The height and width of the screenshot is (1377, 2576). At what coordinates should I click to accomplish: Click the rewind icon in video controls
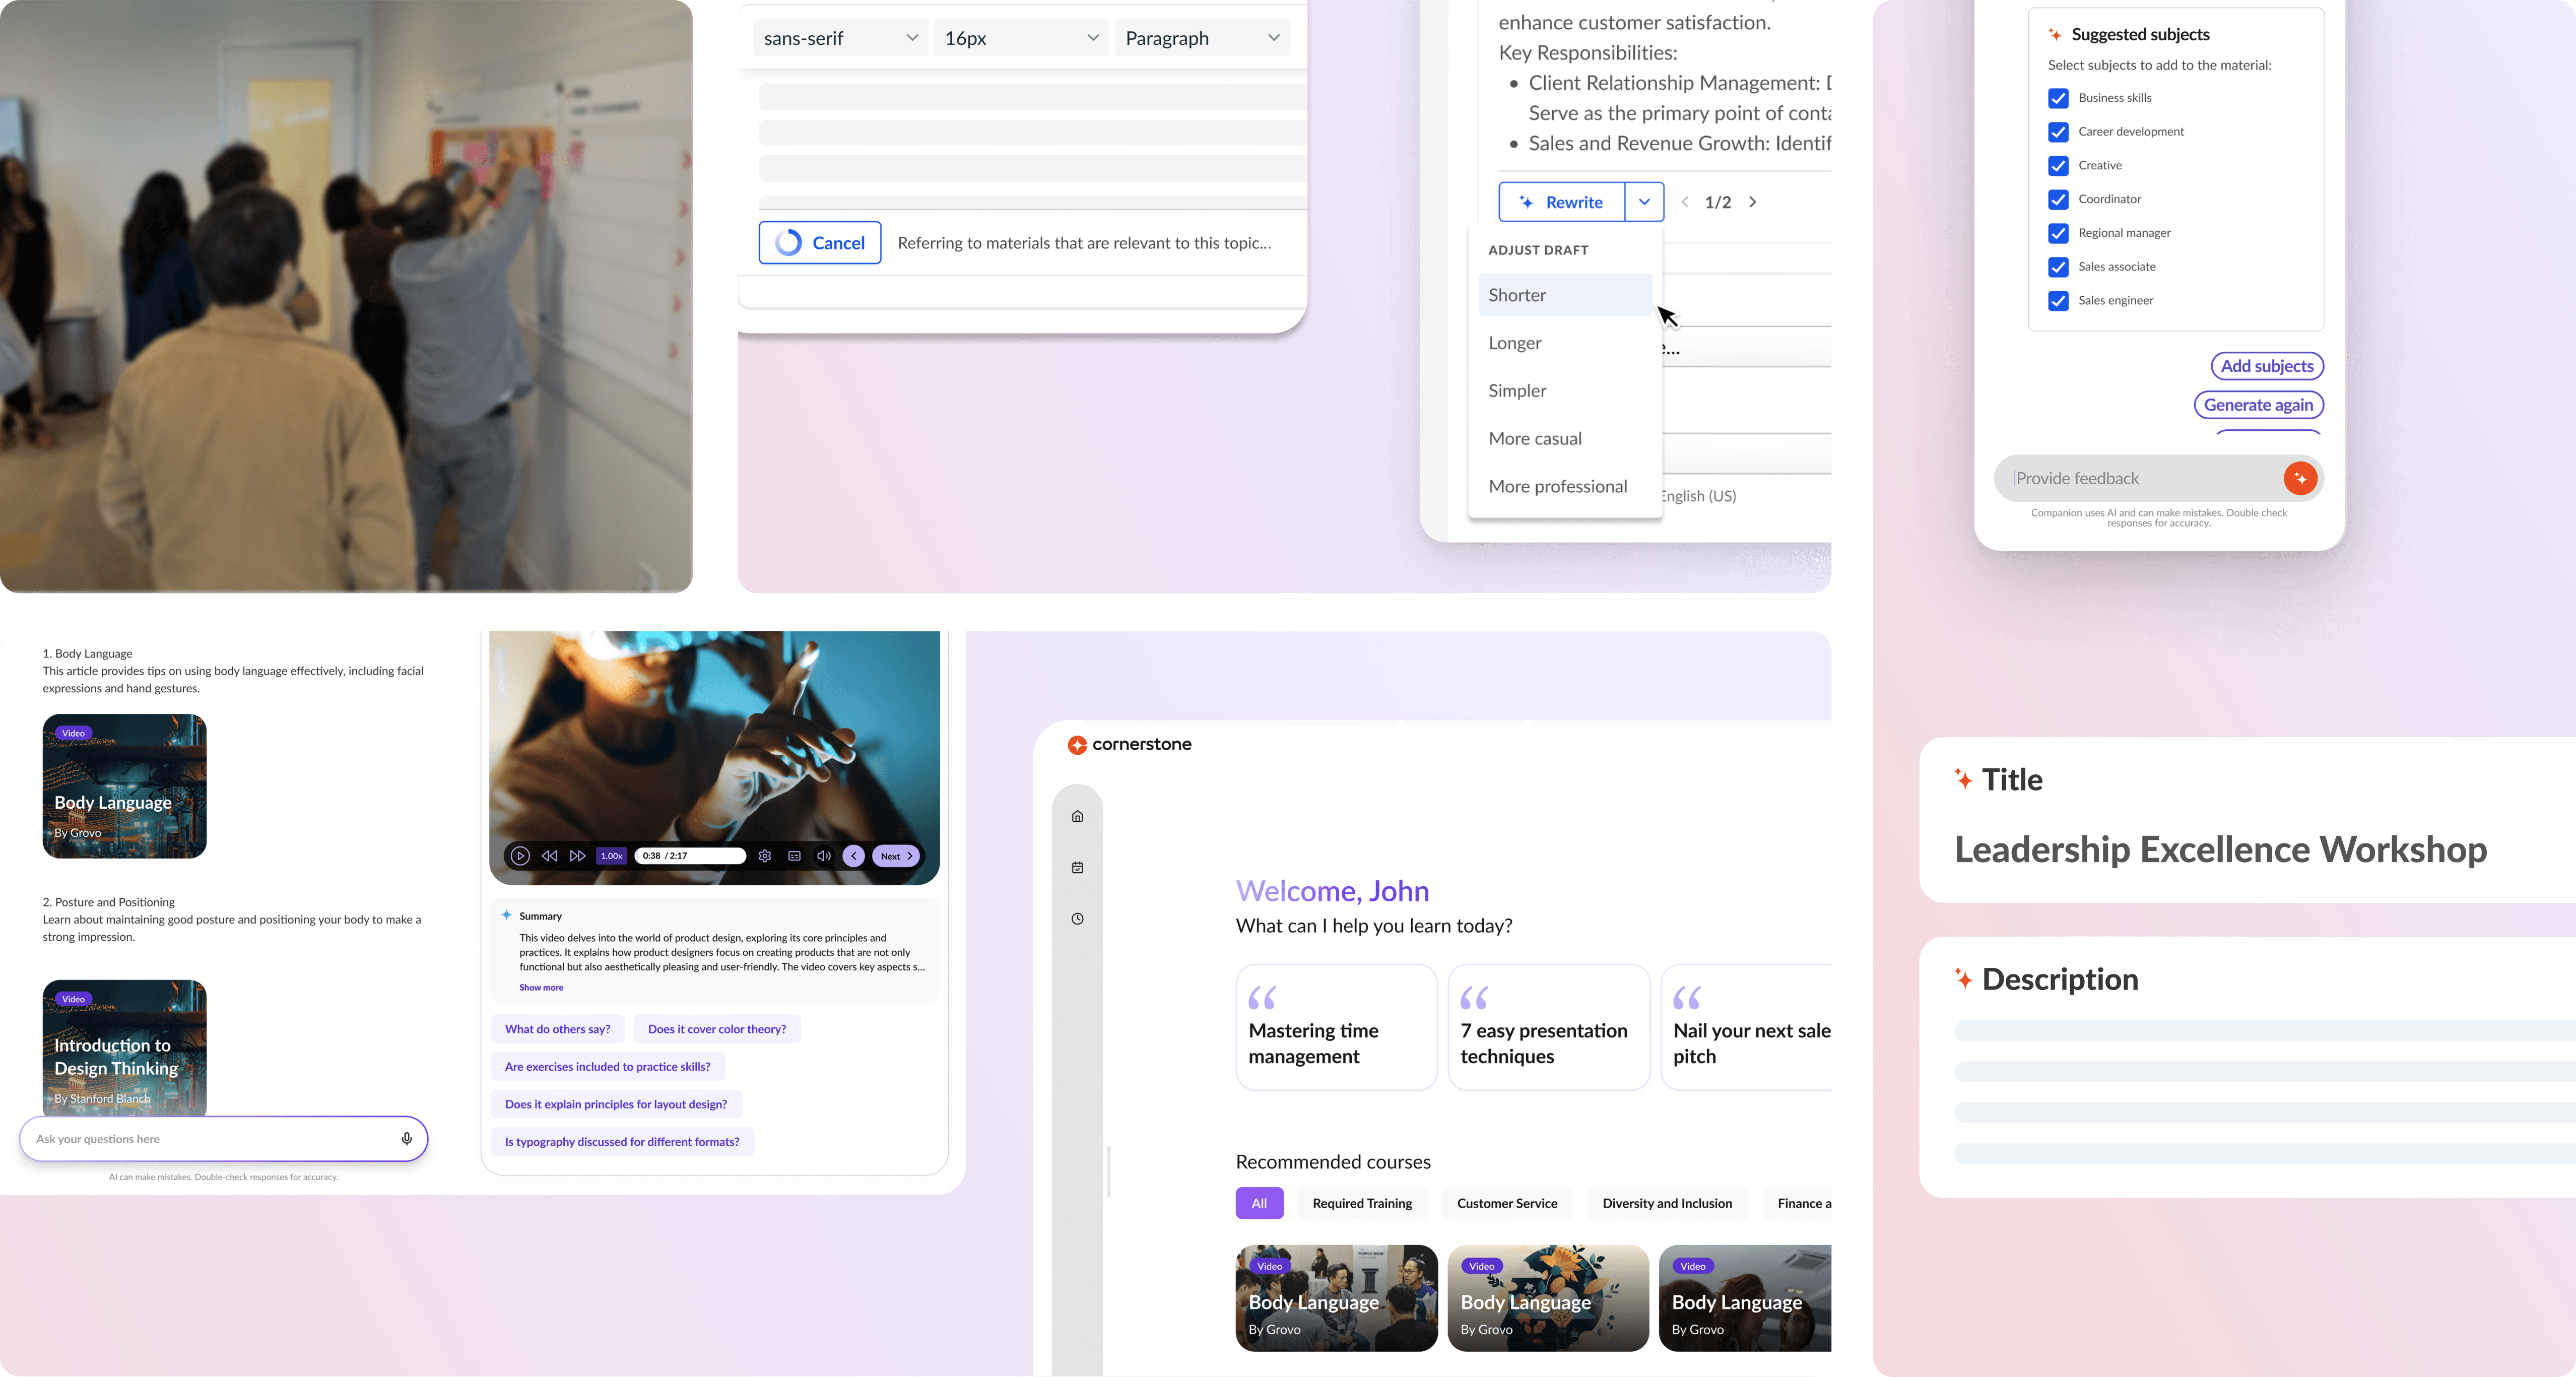click(549, 856)
